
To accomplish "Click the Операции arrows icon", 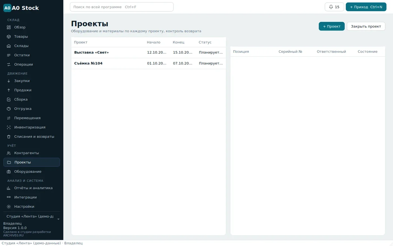I will tap(9, 64).
